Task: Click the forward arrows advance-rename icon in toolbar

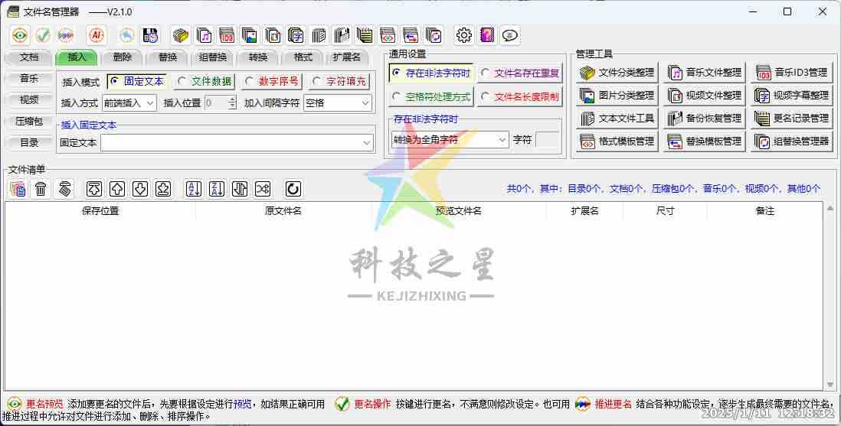Action: (x=66, y=35)
